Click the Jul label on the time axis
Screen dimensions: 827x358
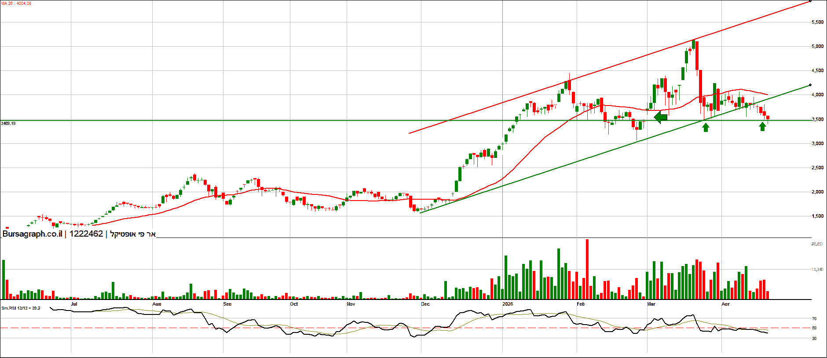(74, 304)
